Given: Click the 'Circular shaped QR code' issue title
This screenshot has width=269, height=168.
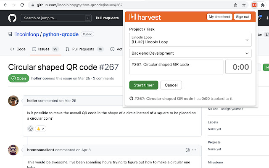Looking at the screenshot, I should coord(53,67).
